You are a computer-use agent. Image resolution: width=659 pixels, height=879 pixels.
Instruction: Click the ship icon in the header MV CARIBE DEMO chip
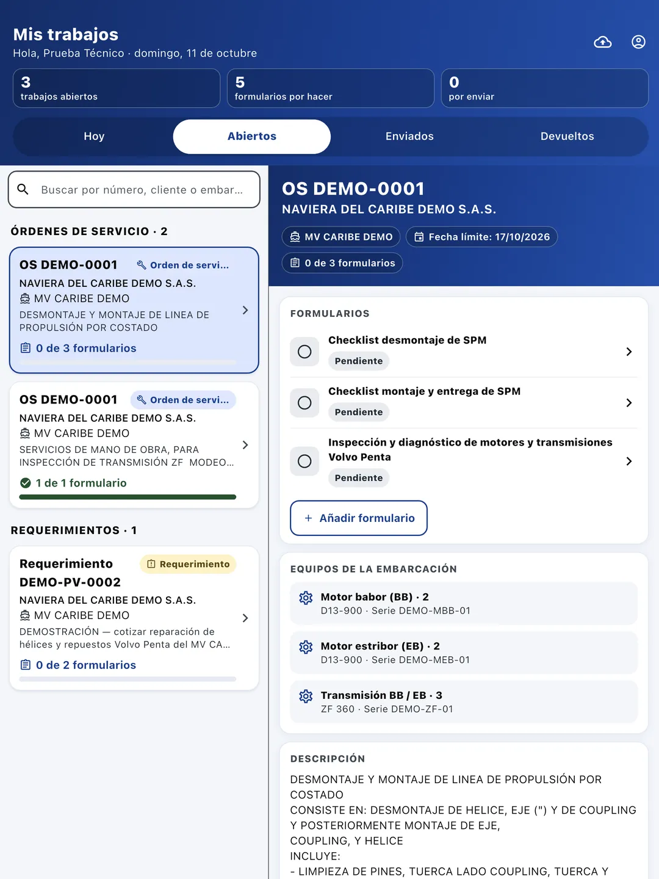[295, 237]
